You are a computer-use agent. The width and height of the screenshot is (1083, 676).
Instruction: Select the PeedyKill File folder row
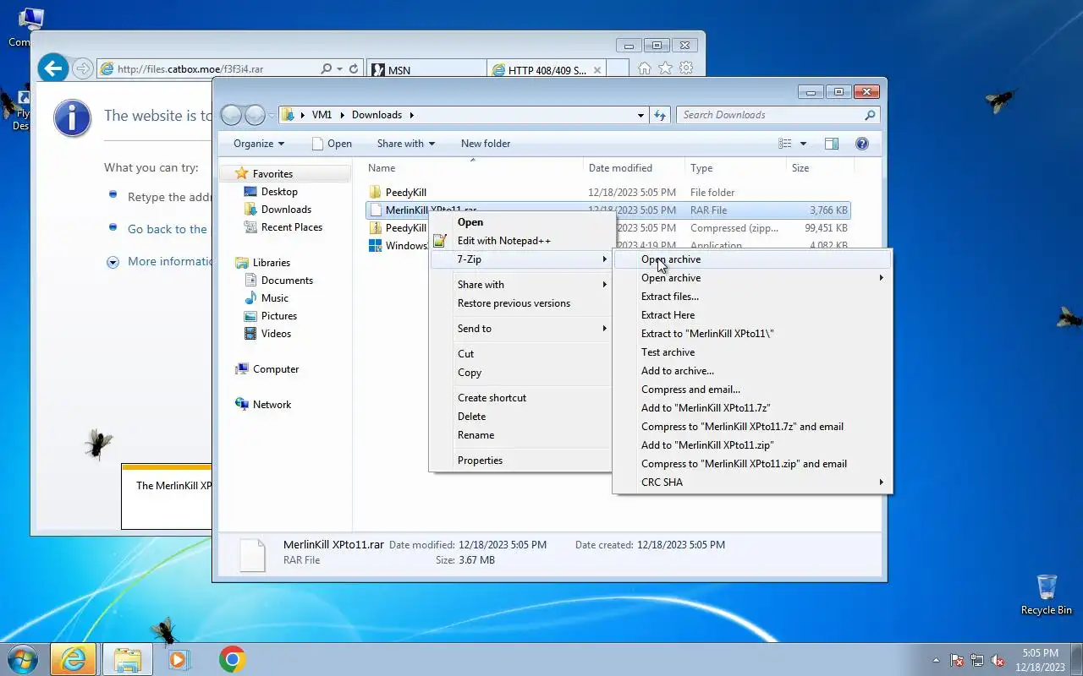[x=607, y=193]
